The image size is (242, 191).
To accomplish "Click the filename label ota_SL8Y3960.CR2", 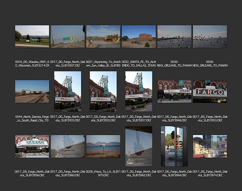I will 68,175.
